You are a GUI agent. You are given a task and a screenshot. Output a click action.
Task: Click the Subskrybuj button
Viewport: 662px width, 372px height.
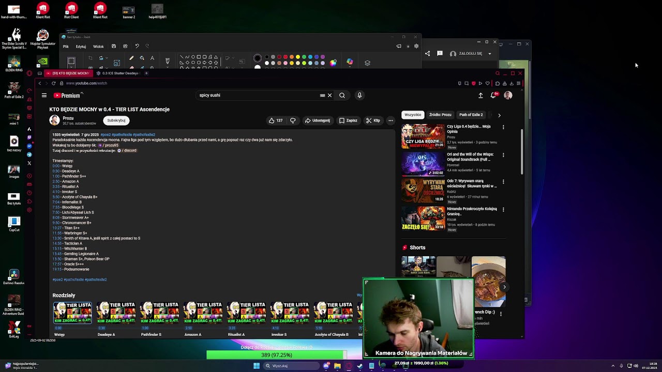[116, 120]
